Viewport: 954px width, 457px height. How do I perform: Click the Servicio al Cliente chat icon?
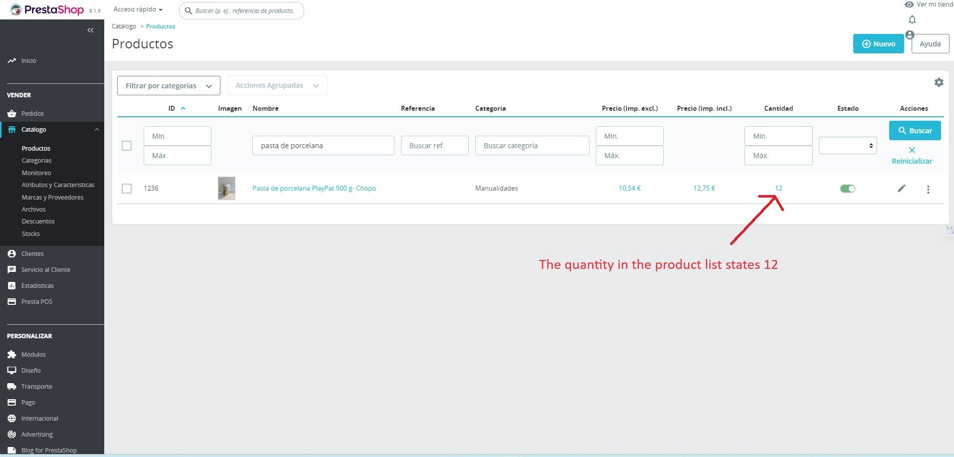pos(11,269)
